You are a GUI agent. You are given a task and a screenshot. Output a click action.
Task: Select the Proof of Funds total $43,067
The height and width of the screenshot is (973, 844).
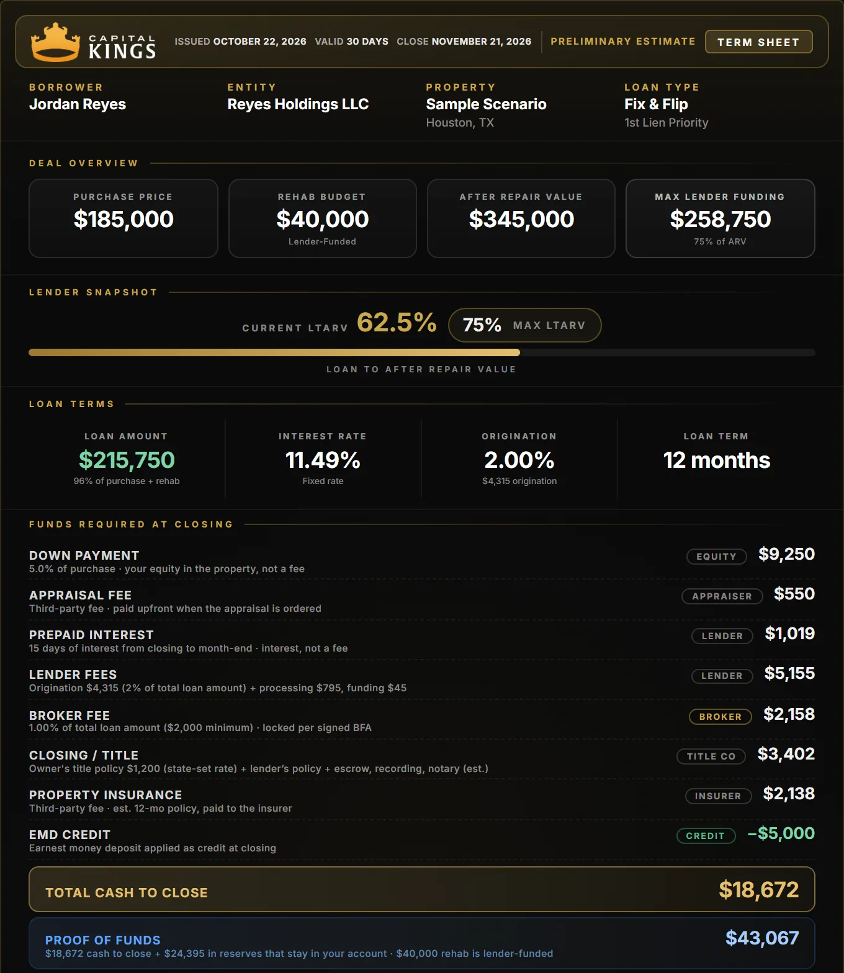[762, 938]
